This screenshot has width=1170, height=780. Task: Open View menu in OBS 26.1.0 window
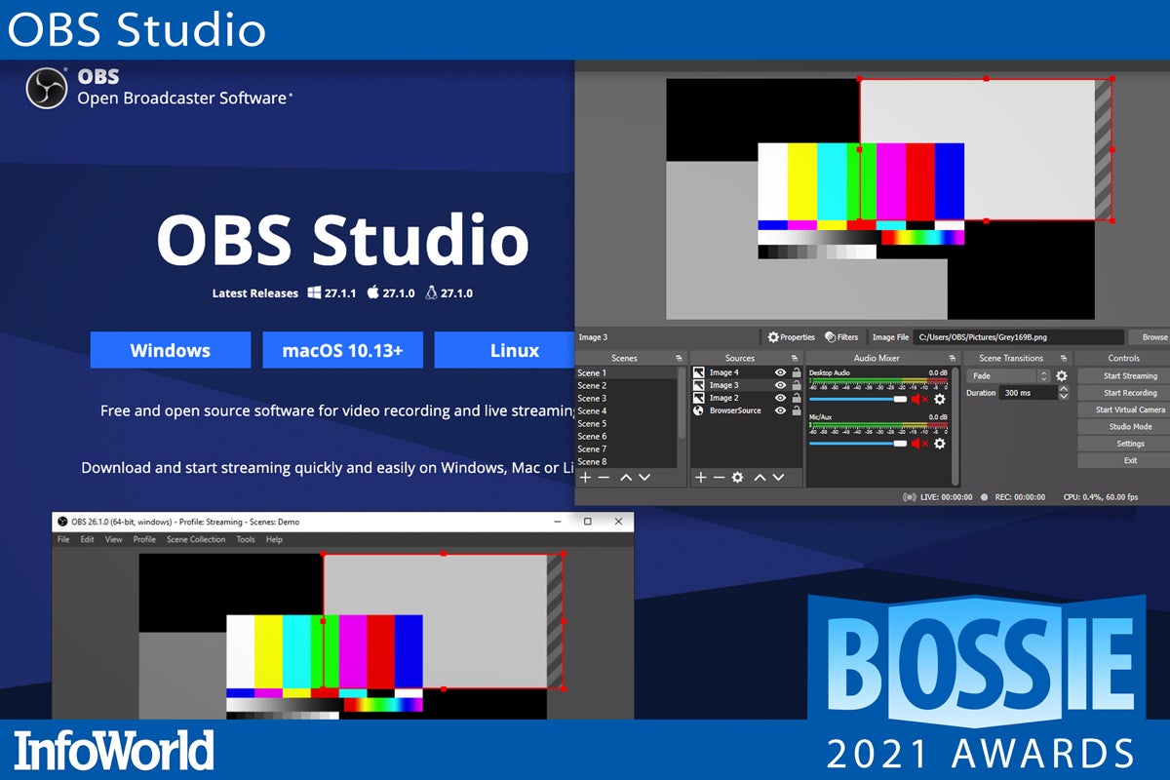click(114, 539)
